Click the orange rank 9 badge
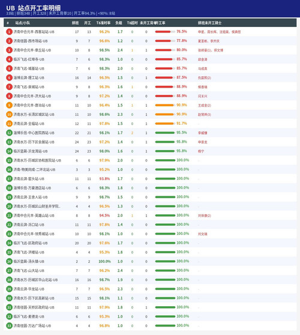This screenshot has width=300, height=335. pyautogui.click(x=9, y=105)
